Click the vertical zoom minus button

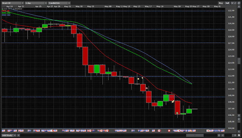[x=239, y=132]
